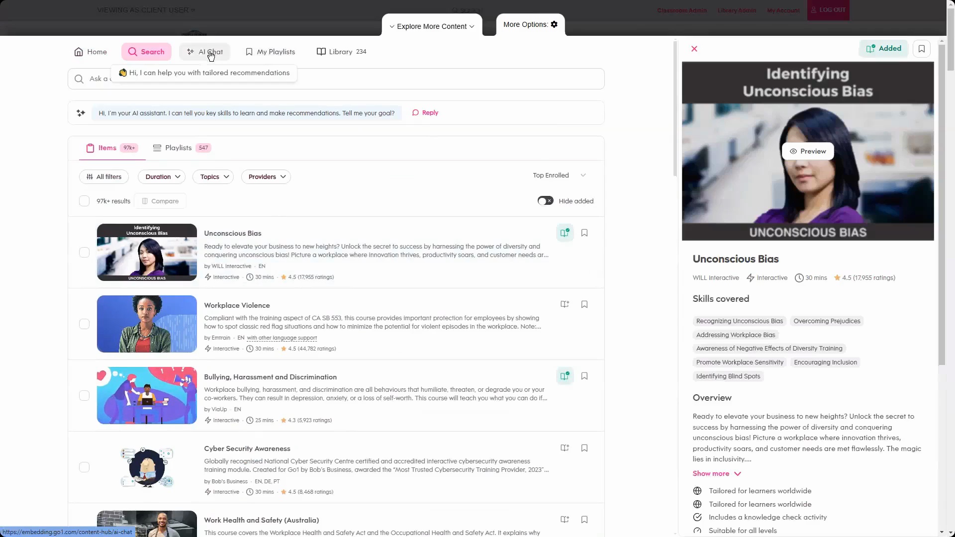Bookmark Cyber Security Awareness course

coord(584,448)
